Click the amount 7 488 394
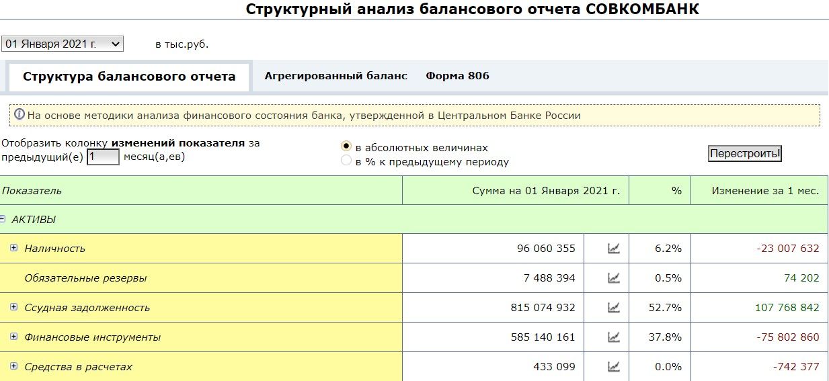Image resolution: width=829 pixels, height=381 pixels. click(x=551, y=278)
